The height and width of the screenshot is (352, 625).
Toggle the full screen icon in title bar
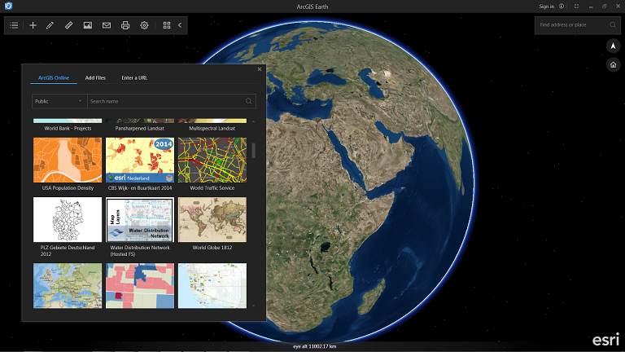click(576, 7)
